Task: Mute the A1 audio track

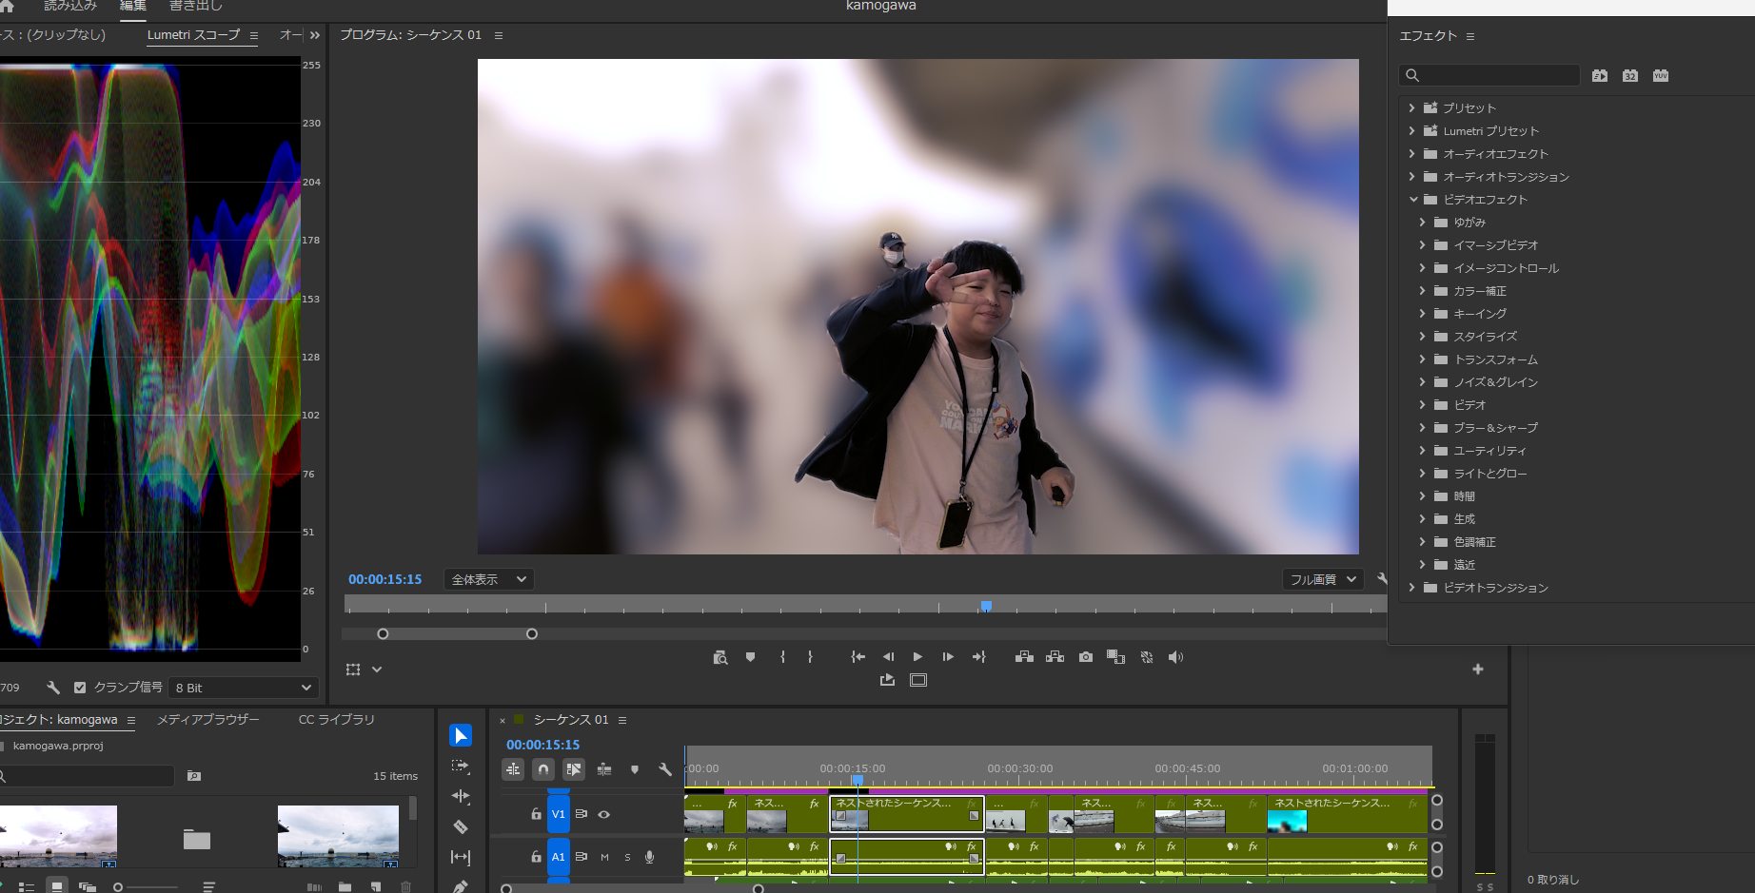Action: click(604, 857)
